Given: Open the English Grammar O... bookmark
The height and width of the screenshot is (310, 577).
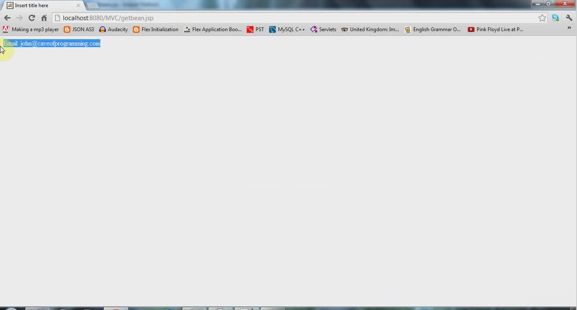Looking at the screenshot, I should coord(433,29).
